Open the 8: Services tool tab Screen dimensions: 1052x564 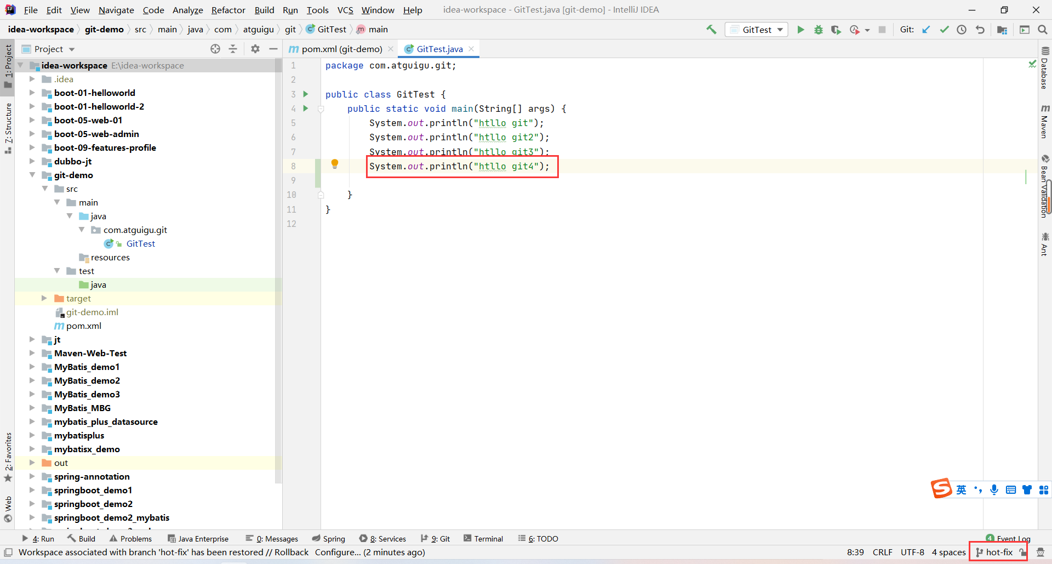(x=382, y=539)
